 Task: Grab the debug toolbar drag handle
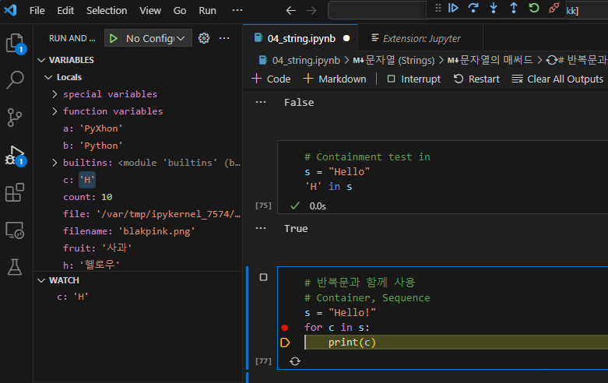[x=438, y=8]
